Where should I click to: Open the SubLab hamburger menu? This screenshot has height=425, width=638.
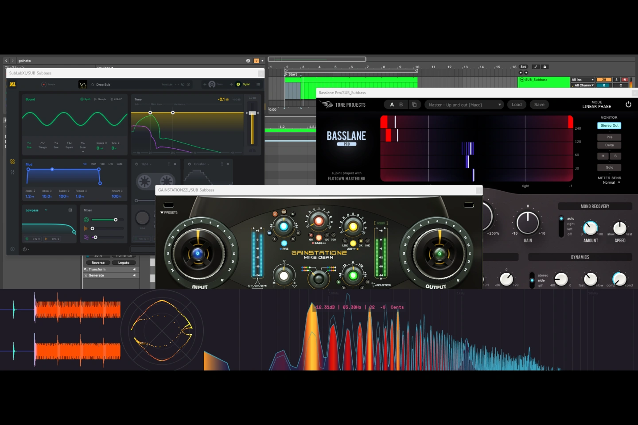(x=258, y=84)
